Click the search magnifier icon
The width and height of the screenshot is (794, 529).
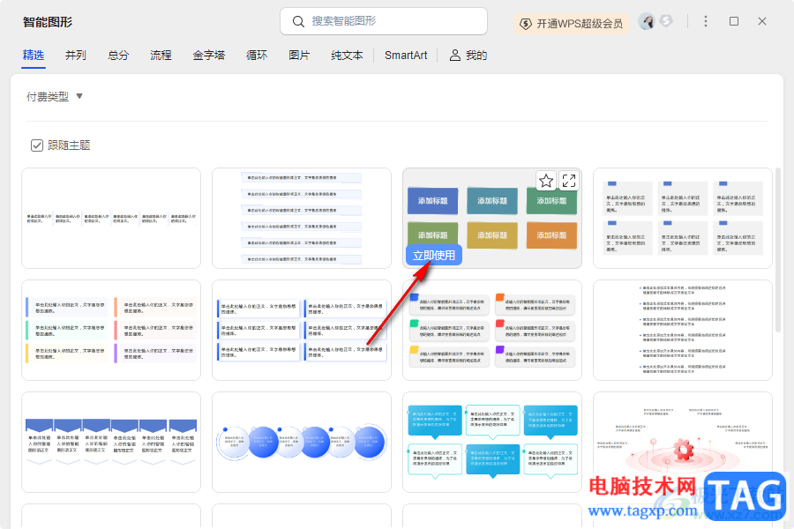298,21
